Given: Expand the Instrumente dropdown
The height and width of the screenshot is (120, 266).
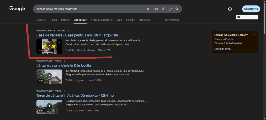Looking at the screenshot, I should 173,20.
